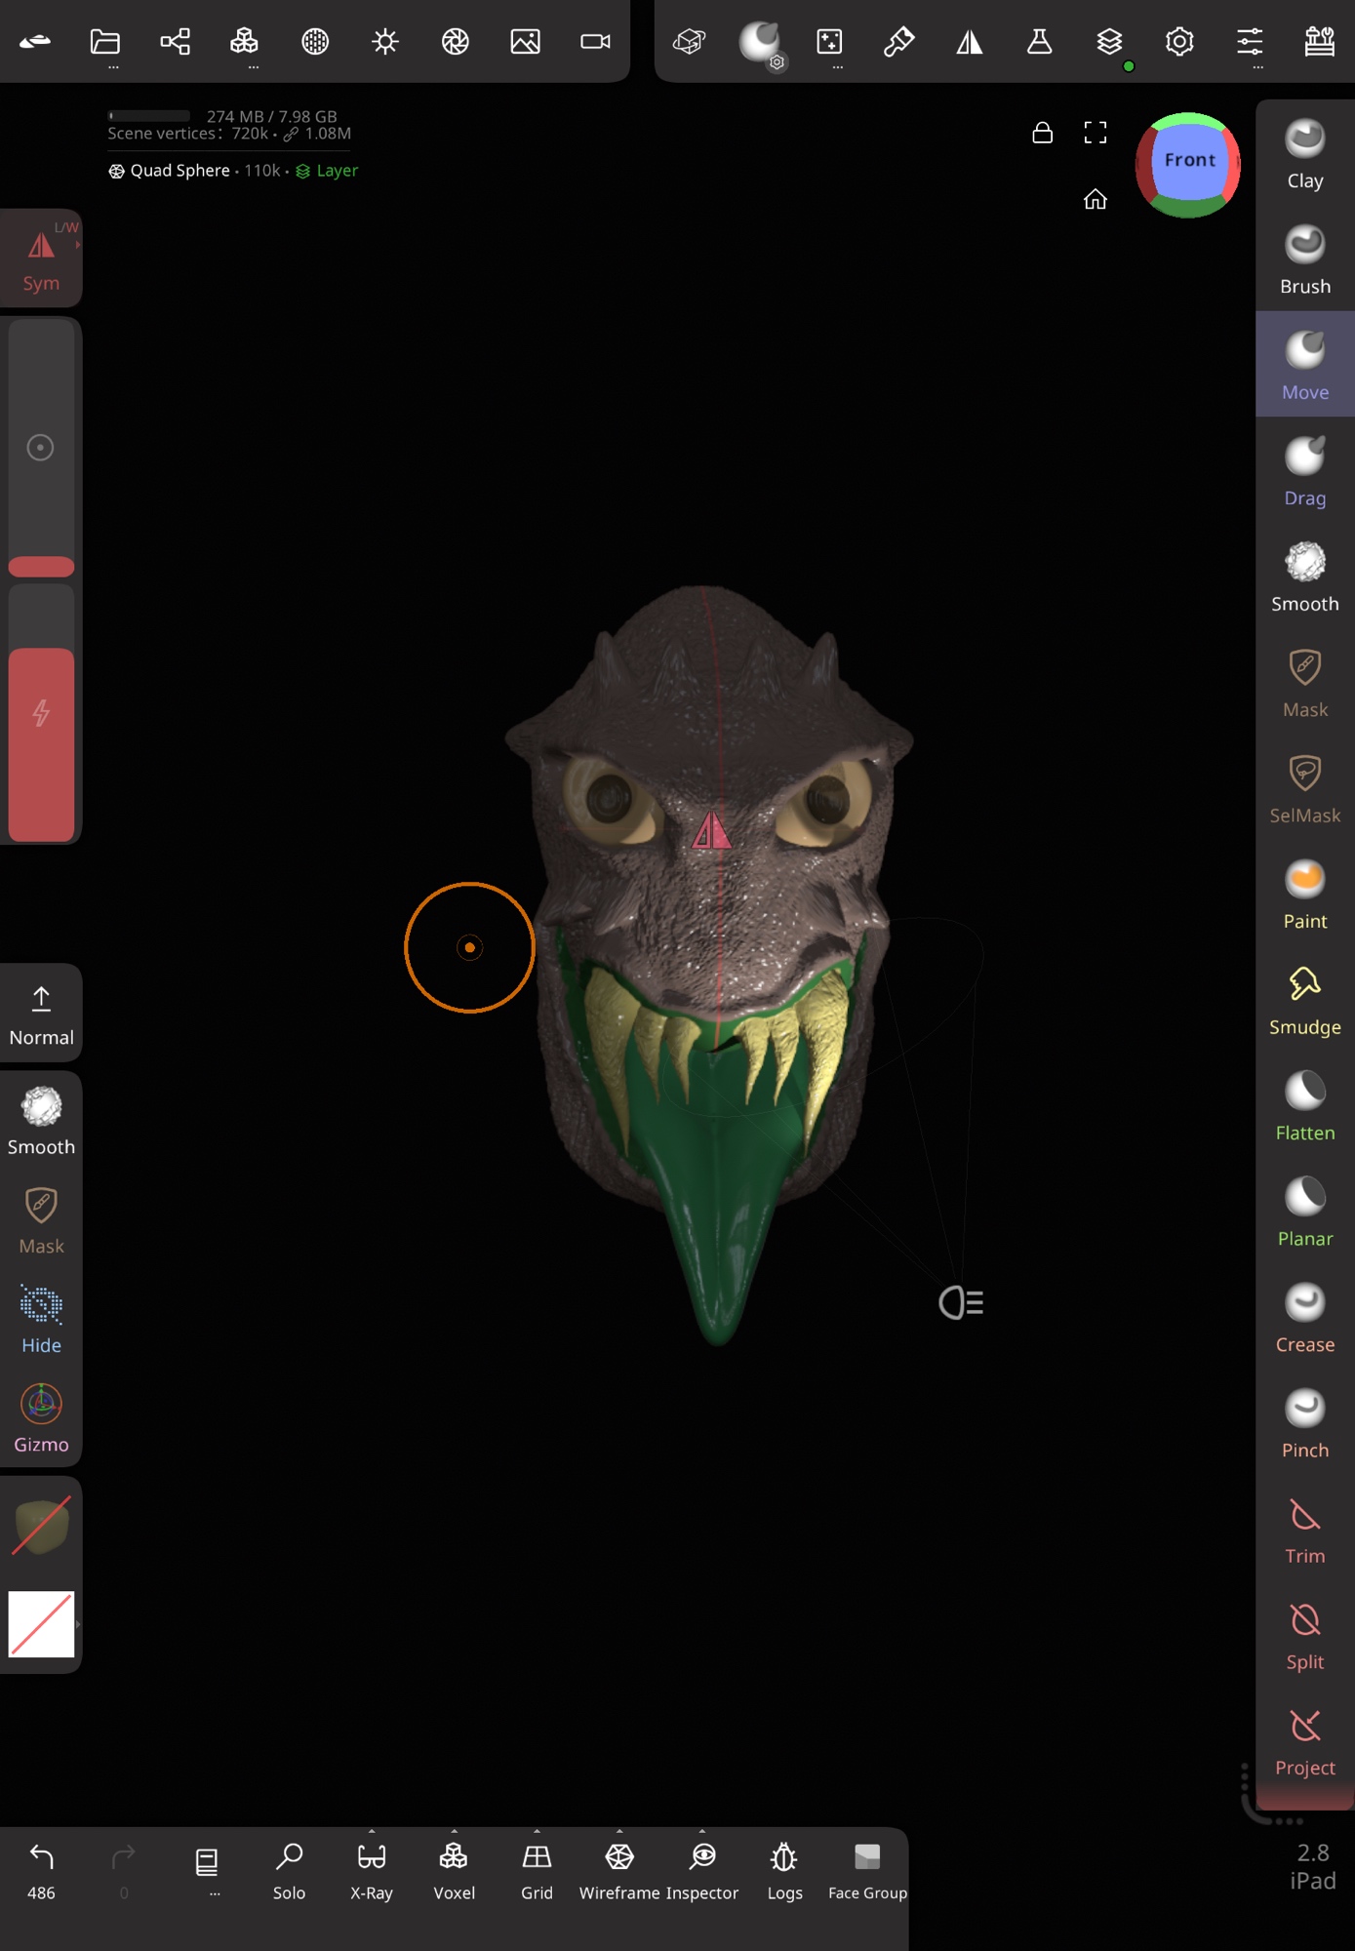
Task: Choose the Pinch tool
Action: pyautogui.click(x=1304, y=1423)
